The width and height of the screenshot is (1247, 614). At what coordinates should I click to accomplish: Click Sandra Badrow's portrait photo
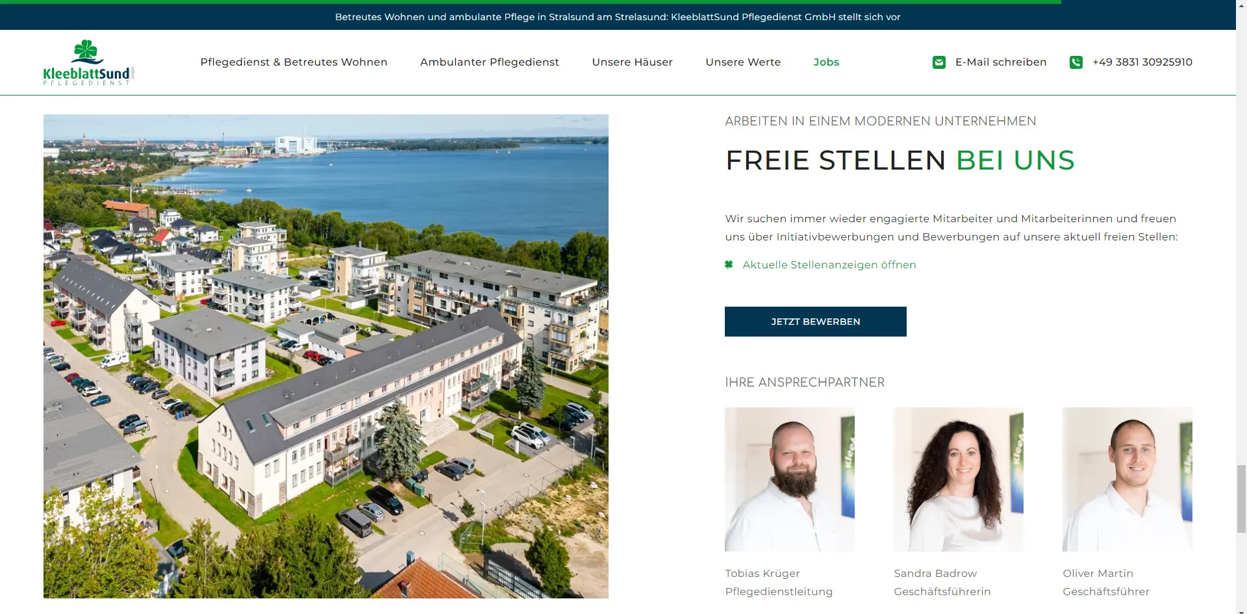coord(959,480)
